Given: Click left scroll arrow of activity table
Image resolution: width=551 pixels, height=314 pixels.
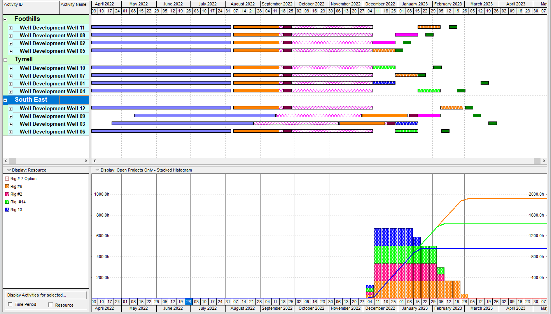Looking at the screenshot, I should [x=6, y=161].
